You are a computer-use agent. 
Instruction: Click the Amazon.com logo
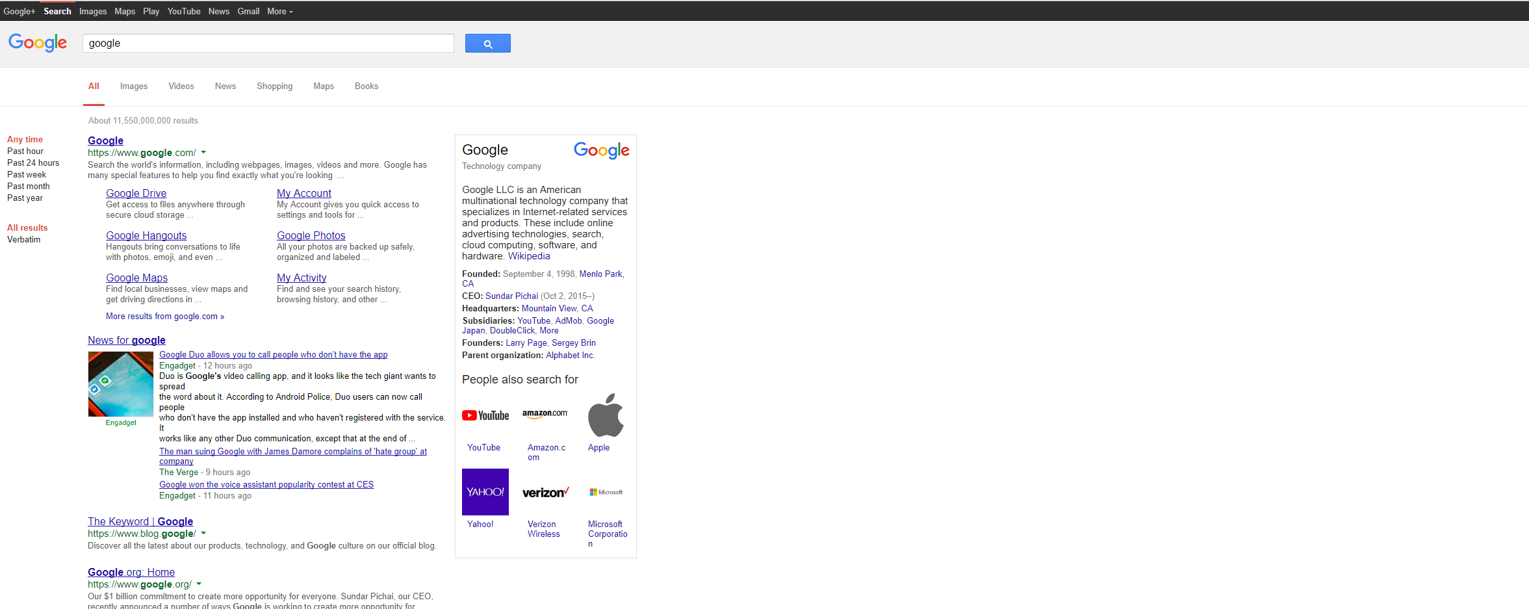click(x=545, y=414)
